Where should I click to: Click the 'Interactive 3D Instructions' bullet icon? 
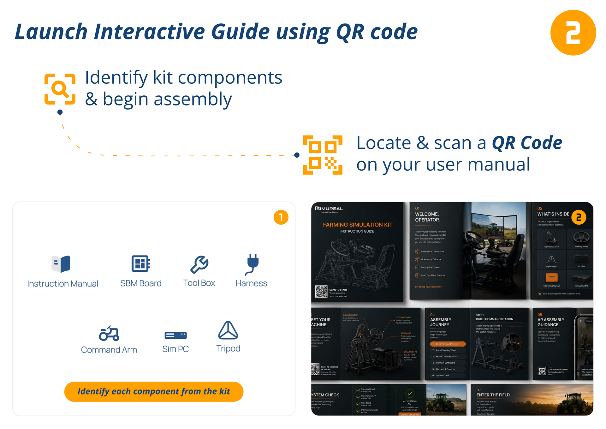417,252
